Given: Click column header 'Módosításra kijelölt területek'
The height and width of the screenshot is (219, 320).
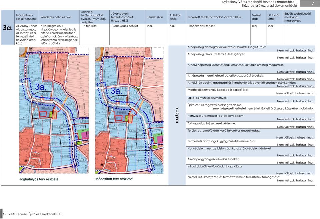Looking at the screenshot, I should [x=27, y=17].
